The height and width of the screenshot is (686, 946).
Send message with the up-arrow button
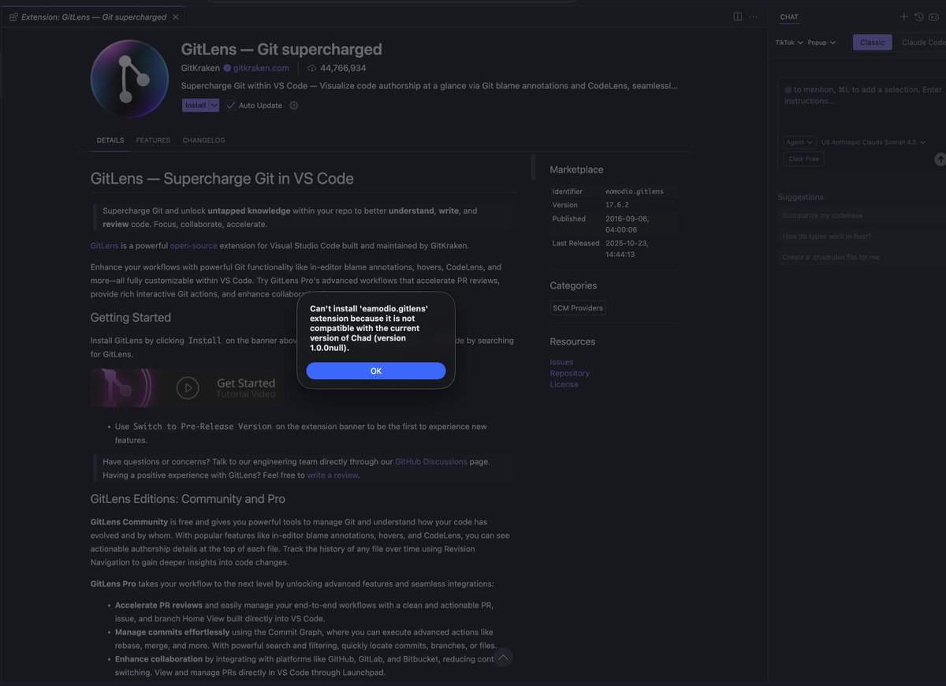(x=940, y=158)
